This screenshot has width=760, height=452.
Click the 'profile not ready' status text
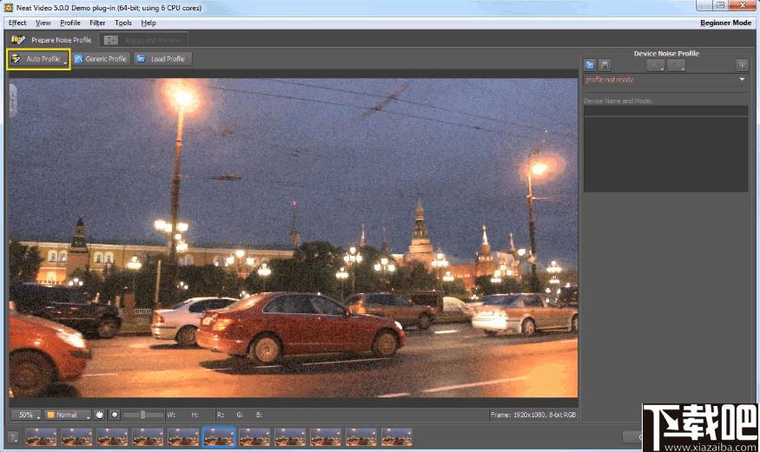pos(609,79)
